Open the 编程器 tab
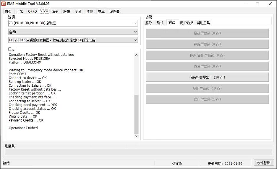 coord(114,12)
